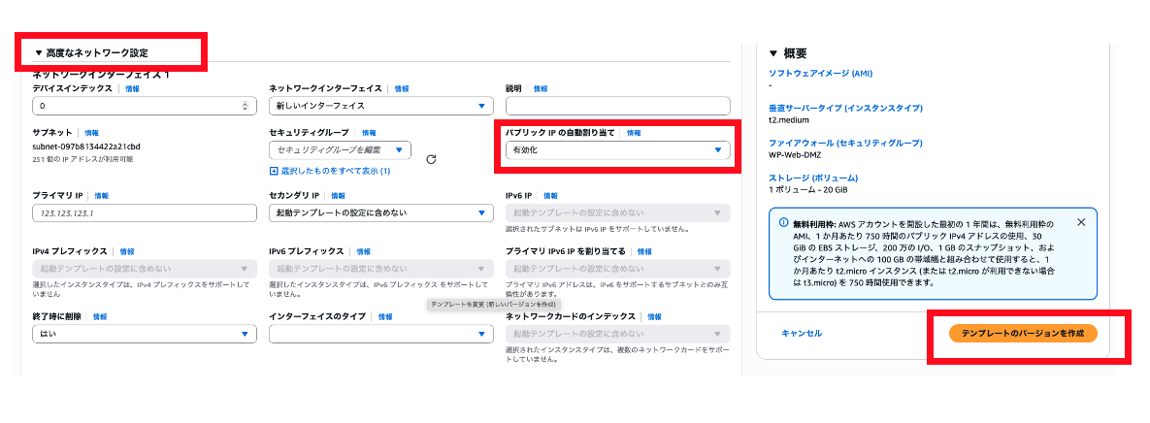Click デバイスインデックス stepper arrows

(x=245, y=107)
